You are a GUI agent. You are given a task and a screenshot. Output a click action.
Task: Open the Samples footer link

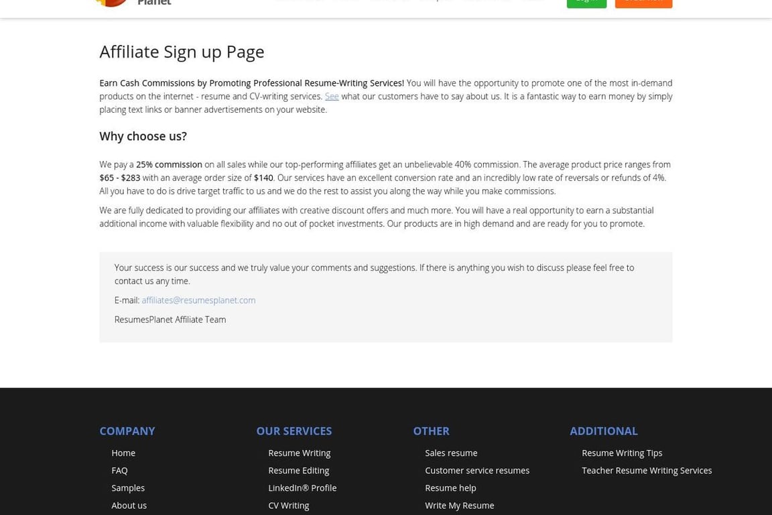(x=128, y=488)
